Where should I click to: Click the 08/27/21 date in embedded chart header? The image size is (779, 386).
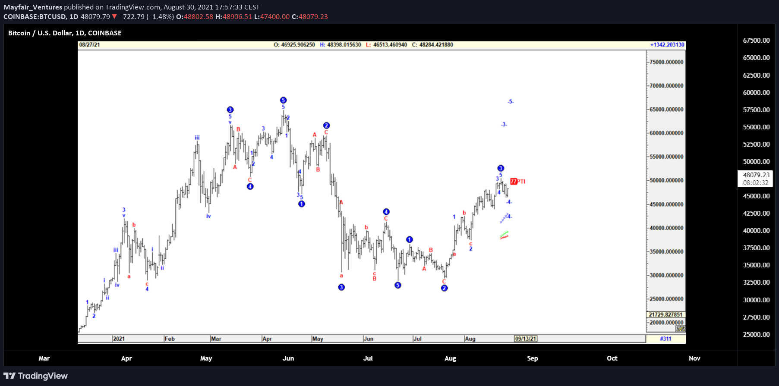click(x=89, y=45)
